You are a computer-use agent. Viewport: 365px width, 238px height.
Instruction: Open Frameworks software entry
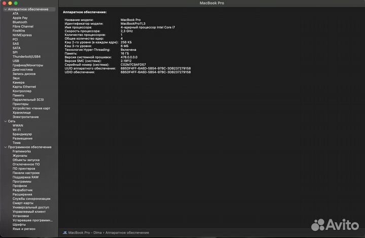coord(22,152)
